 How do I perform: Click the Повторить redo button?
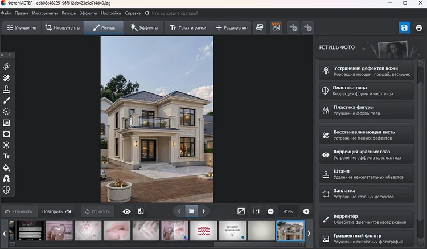(x=56, y=211)
